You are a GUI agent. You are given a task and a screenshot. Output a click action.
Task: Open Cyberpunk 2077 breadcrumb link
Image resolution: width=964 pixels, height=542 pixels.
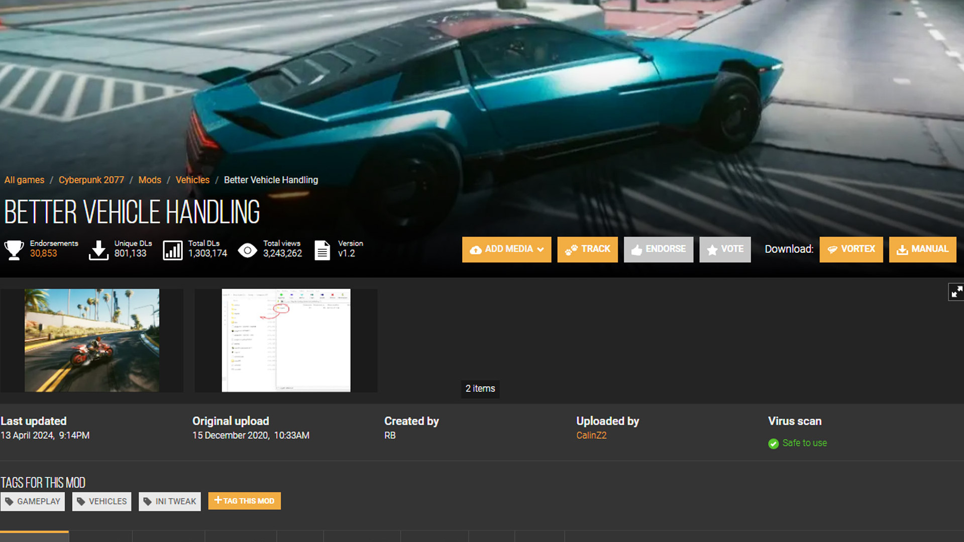tap(91, 180)
